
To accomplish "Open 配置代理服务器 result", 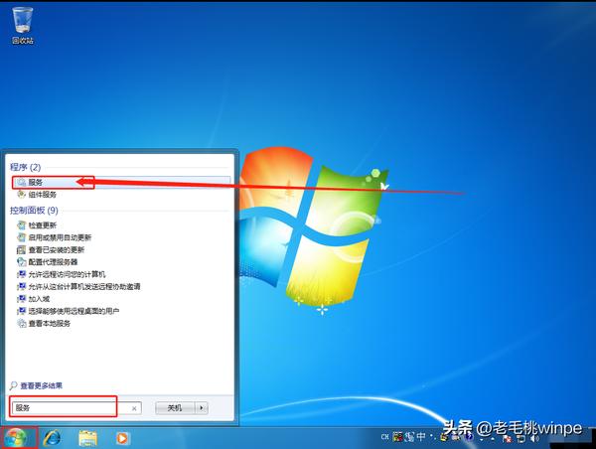I will pyautogui.click(x=48, y=262).
